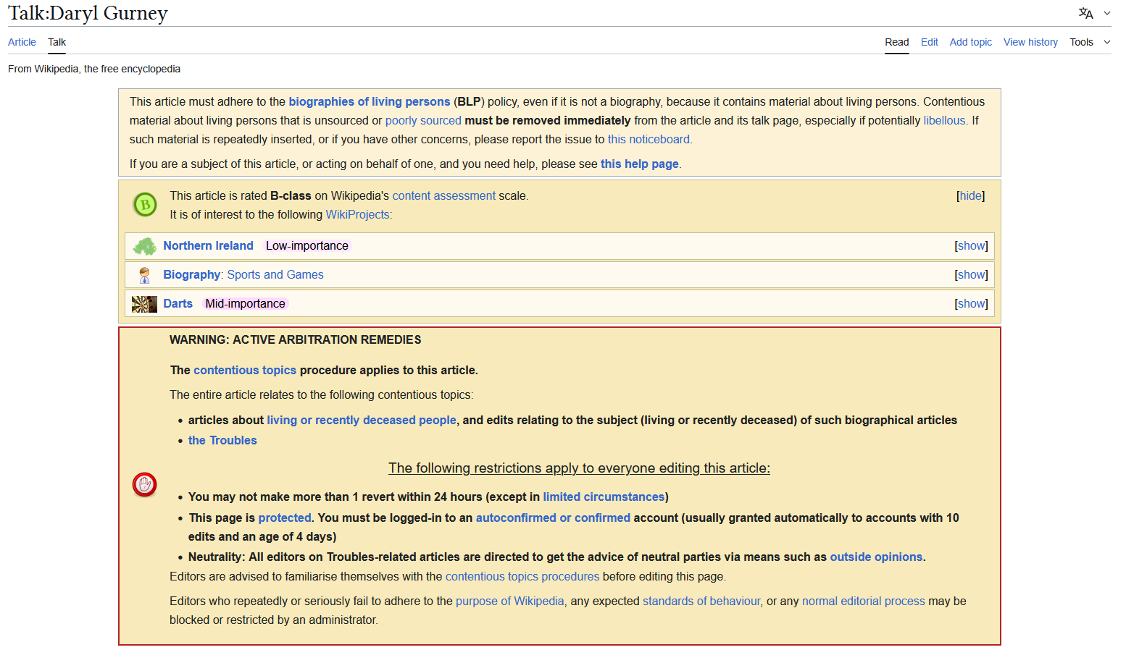
Task: Open living or recently deceased people link
Action: point(362,421)
